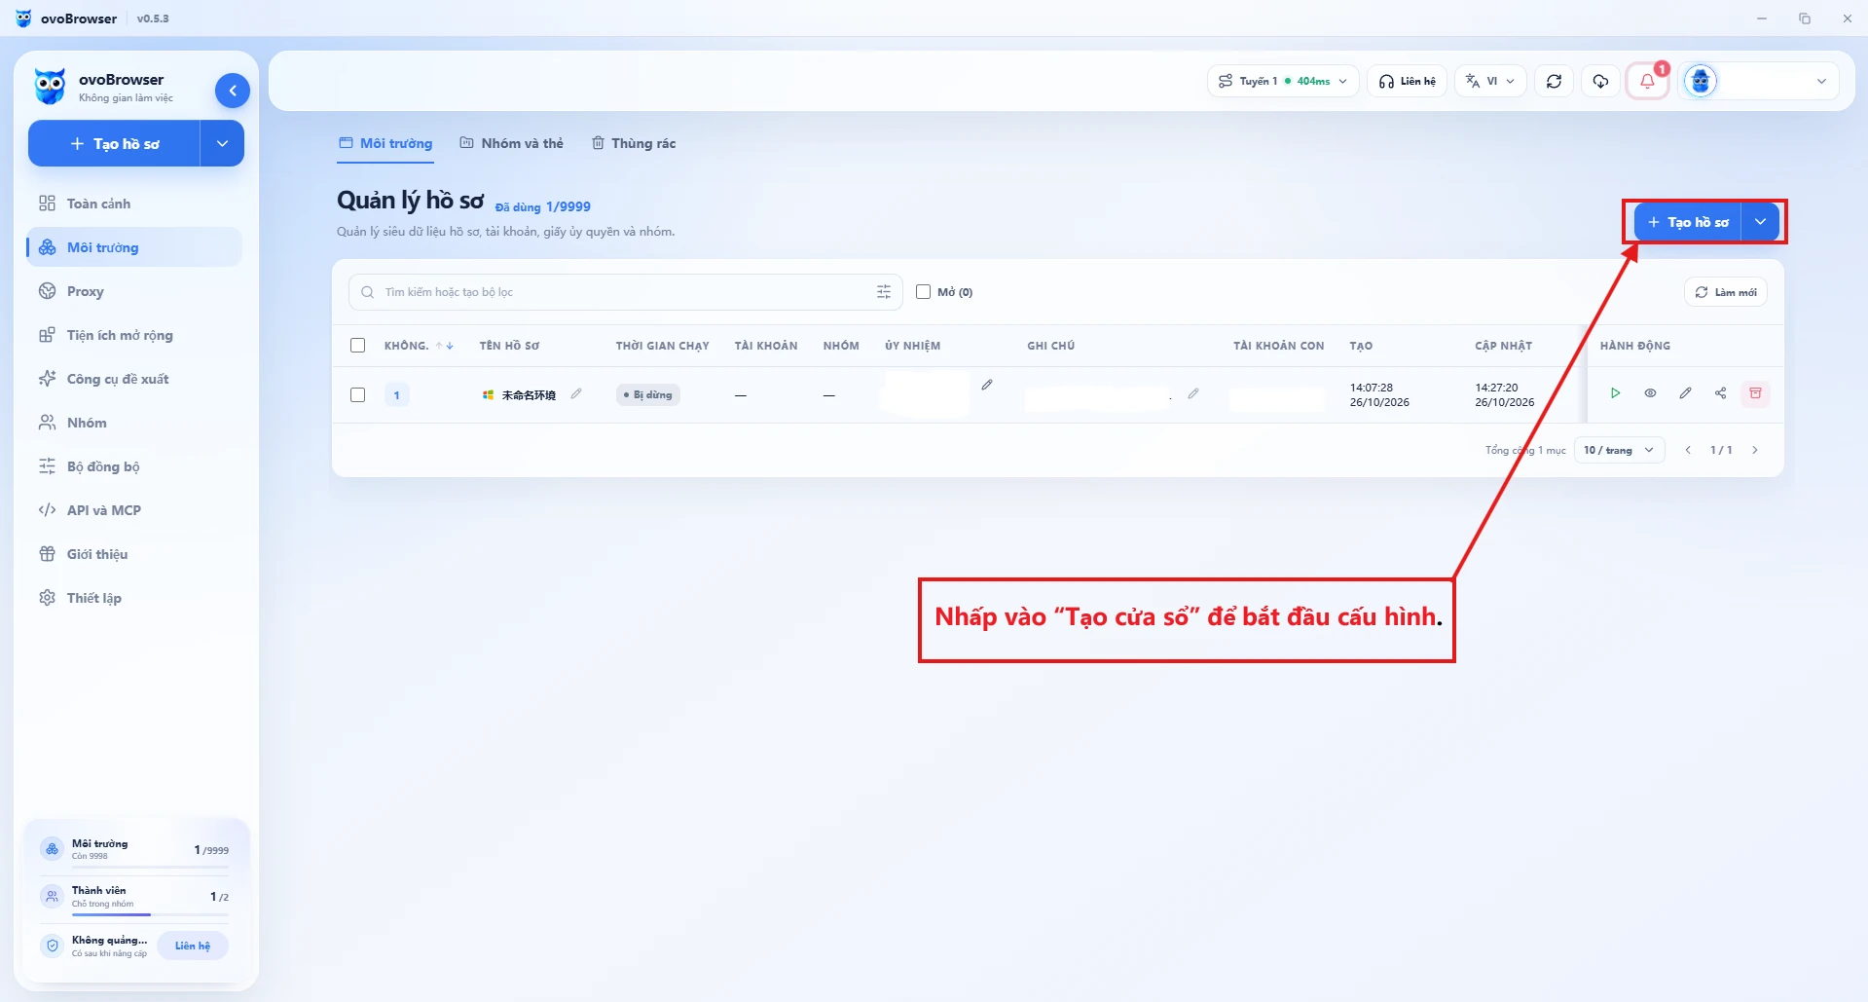Select the checkbox for profile row 1
Viewport: 1868px width, 1002px height.
tap(358, 395)
